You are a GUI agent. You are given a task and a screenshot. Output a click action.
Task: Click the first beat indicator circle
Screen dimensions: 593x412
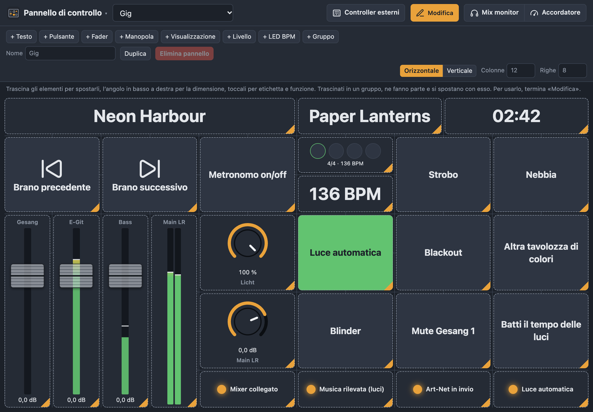tap(318, 151)
